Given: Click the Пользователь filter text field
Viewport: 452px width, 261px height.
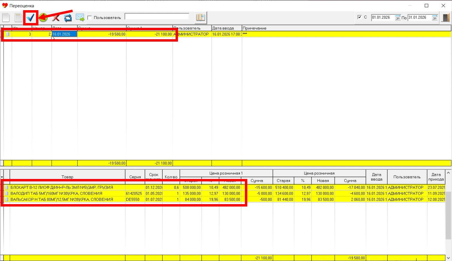Looking at the screenshot, I should click(157, 16).
